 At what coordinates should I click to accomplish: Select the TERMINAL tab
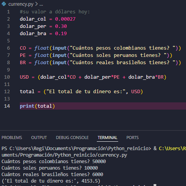107,137
